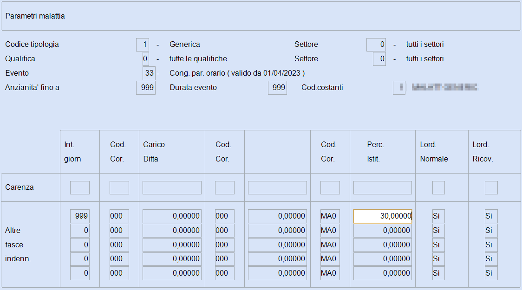The width and height of the screenshot is (522, 290).
Task: Click the Carenza Perc. Istit. field
Action: [383, 187]
